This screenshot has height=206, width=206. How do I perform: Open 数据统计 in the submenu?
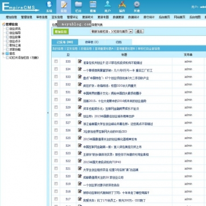[x=134, y=17]
